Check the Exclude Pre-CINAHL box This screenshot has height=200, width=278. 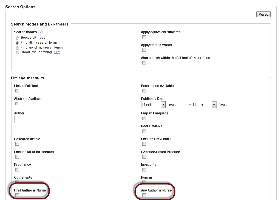[144, 144]
